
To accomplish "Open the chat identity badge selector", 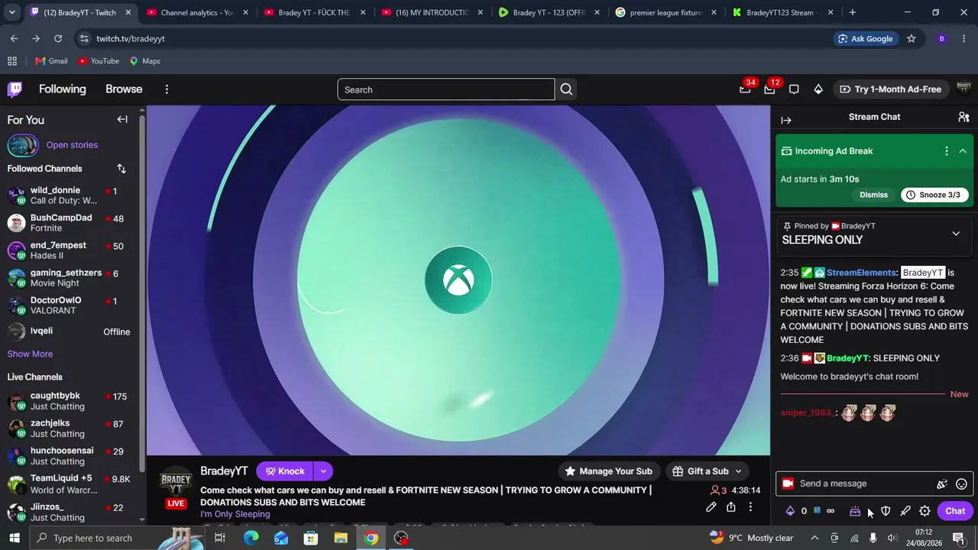I will [x=788, y=484].
